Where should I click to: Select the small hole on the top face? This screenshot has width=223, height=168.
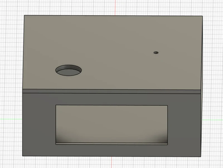pyautogui.click(x=156, y=53)
